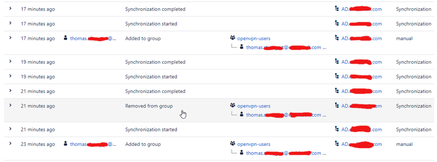
Task: Open openvpn-users link in 23 minutes ago row
Action: pyautogui.click(x=254, y=145)
